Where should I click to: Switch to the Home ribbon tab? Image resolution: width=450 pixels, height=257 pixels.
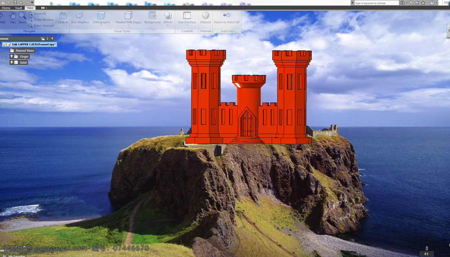tap(6, 8)
